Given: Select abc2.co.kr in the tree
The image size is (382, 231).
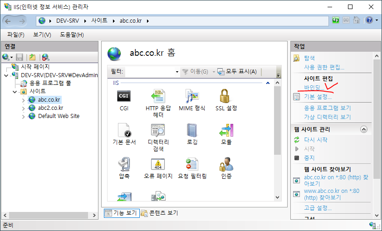Looking at the screenshot, I should coord(50,108).
